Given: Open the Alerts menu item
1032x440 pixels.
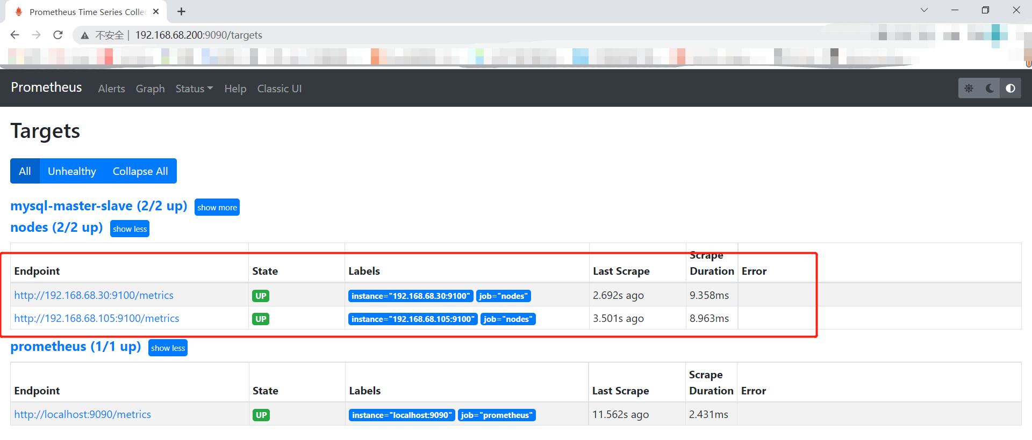Looking at the screenshot, I should point(111,89).
